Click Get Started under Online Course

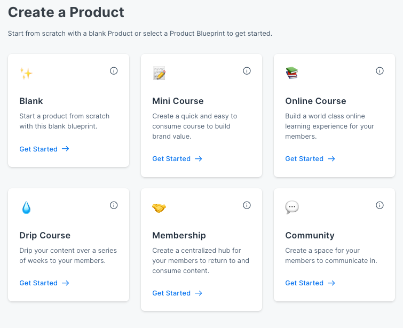tap(310, 159)
